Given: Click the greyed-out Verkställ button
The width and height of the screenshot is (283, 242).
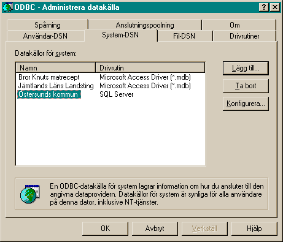Looking at the screenshot, I should coord(204,229).
